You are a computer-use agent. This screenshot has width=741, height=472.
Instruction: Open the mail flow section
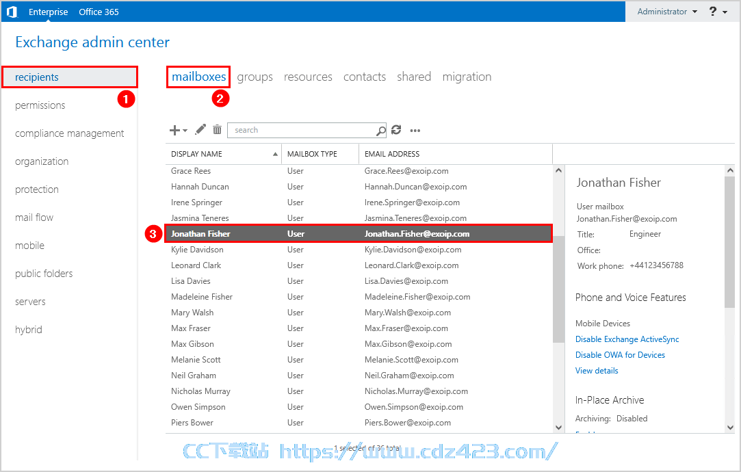point(34,218)
